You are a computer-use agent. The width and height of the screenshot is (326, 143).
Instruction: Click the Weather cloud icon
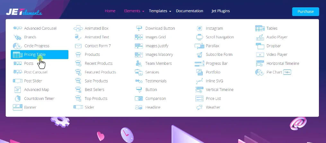(199, 107)
